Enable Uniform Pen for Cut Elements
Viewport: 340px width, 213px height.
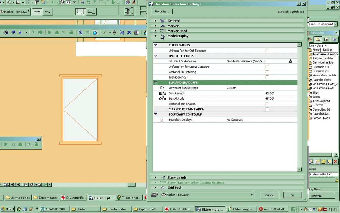(x=267, y=50)
